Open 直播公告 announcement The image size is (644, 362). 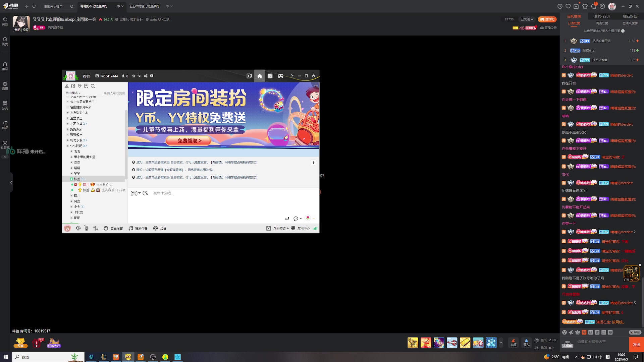[x=548, y=28]
